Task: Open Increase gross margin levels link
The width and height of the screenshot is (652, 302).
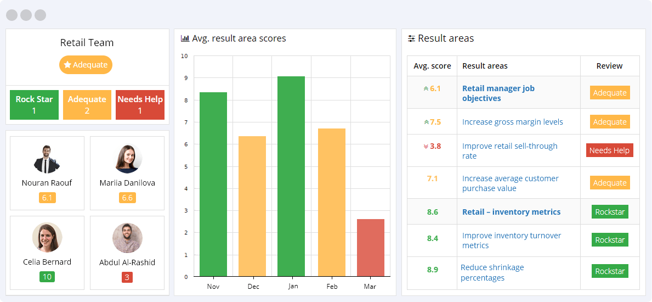Action: click(x=512, y=122)
